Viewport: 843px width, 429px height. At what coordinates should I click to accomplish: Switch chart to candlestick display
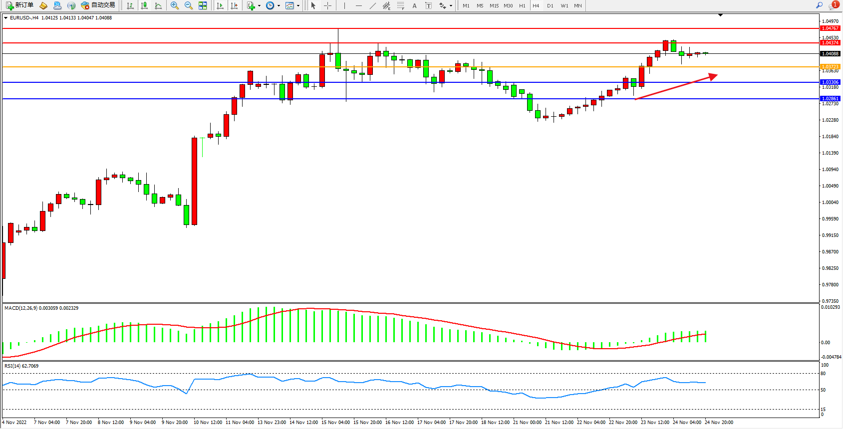point(144,5)
